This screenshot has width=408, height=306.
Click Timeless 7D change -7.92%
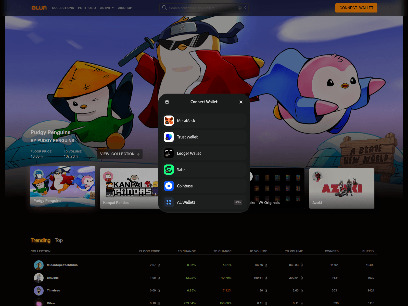(226, 291)
